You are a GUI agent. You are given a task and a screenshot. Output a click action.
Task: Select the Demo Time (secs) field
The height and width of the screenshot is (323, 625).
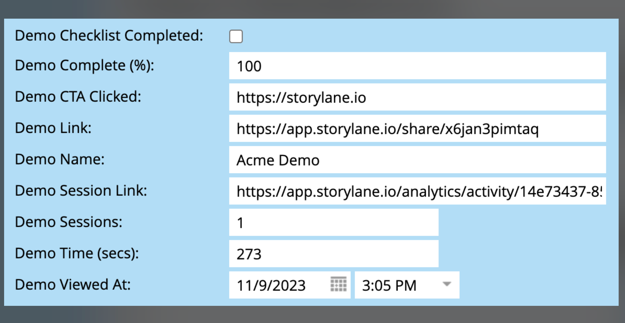[x=333, y=254]
